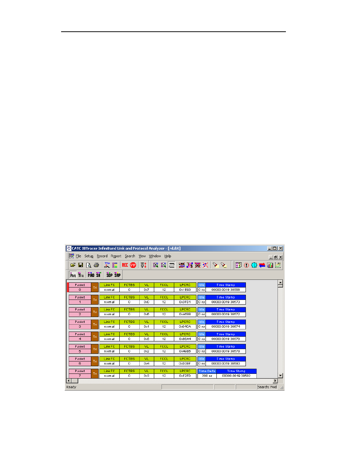Toggle the hide skip sequences icon
This screenshot has width=347, height=450.
point(190,265)
